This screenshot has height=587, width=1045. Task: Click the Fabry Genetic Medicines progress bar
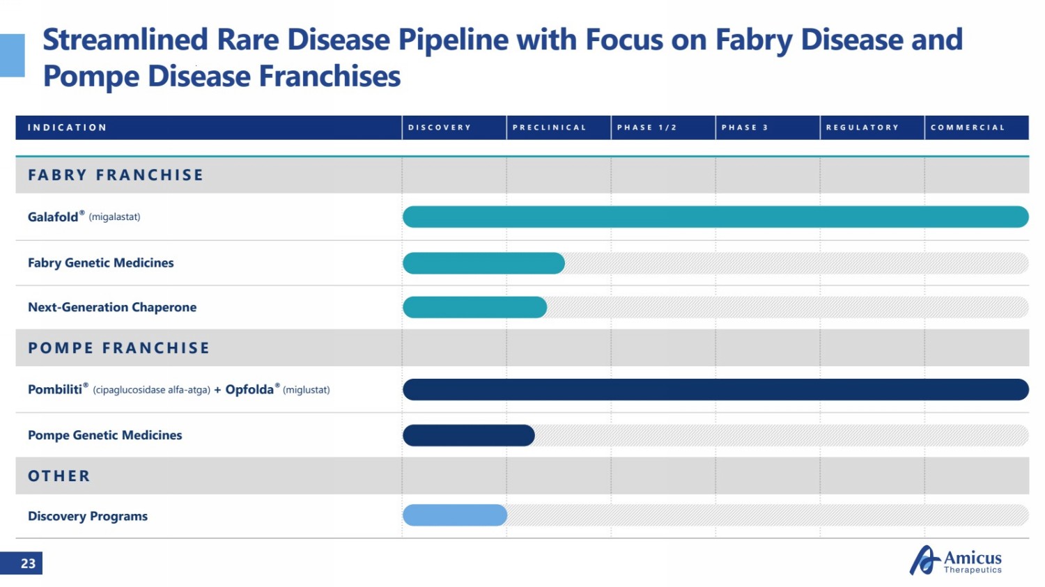click(x=483, y=263)
